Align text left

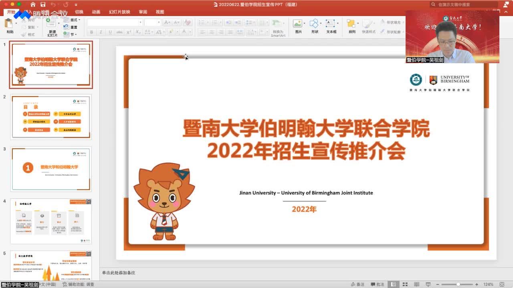pos(202,32)
